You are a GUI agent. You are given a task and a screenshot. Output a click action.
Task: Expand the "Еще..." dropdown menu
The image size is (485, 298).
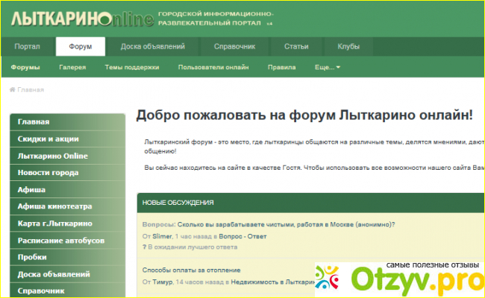point(328,68)
